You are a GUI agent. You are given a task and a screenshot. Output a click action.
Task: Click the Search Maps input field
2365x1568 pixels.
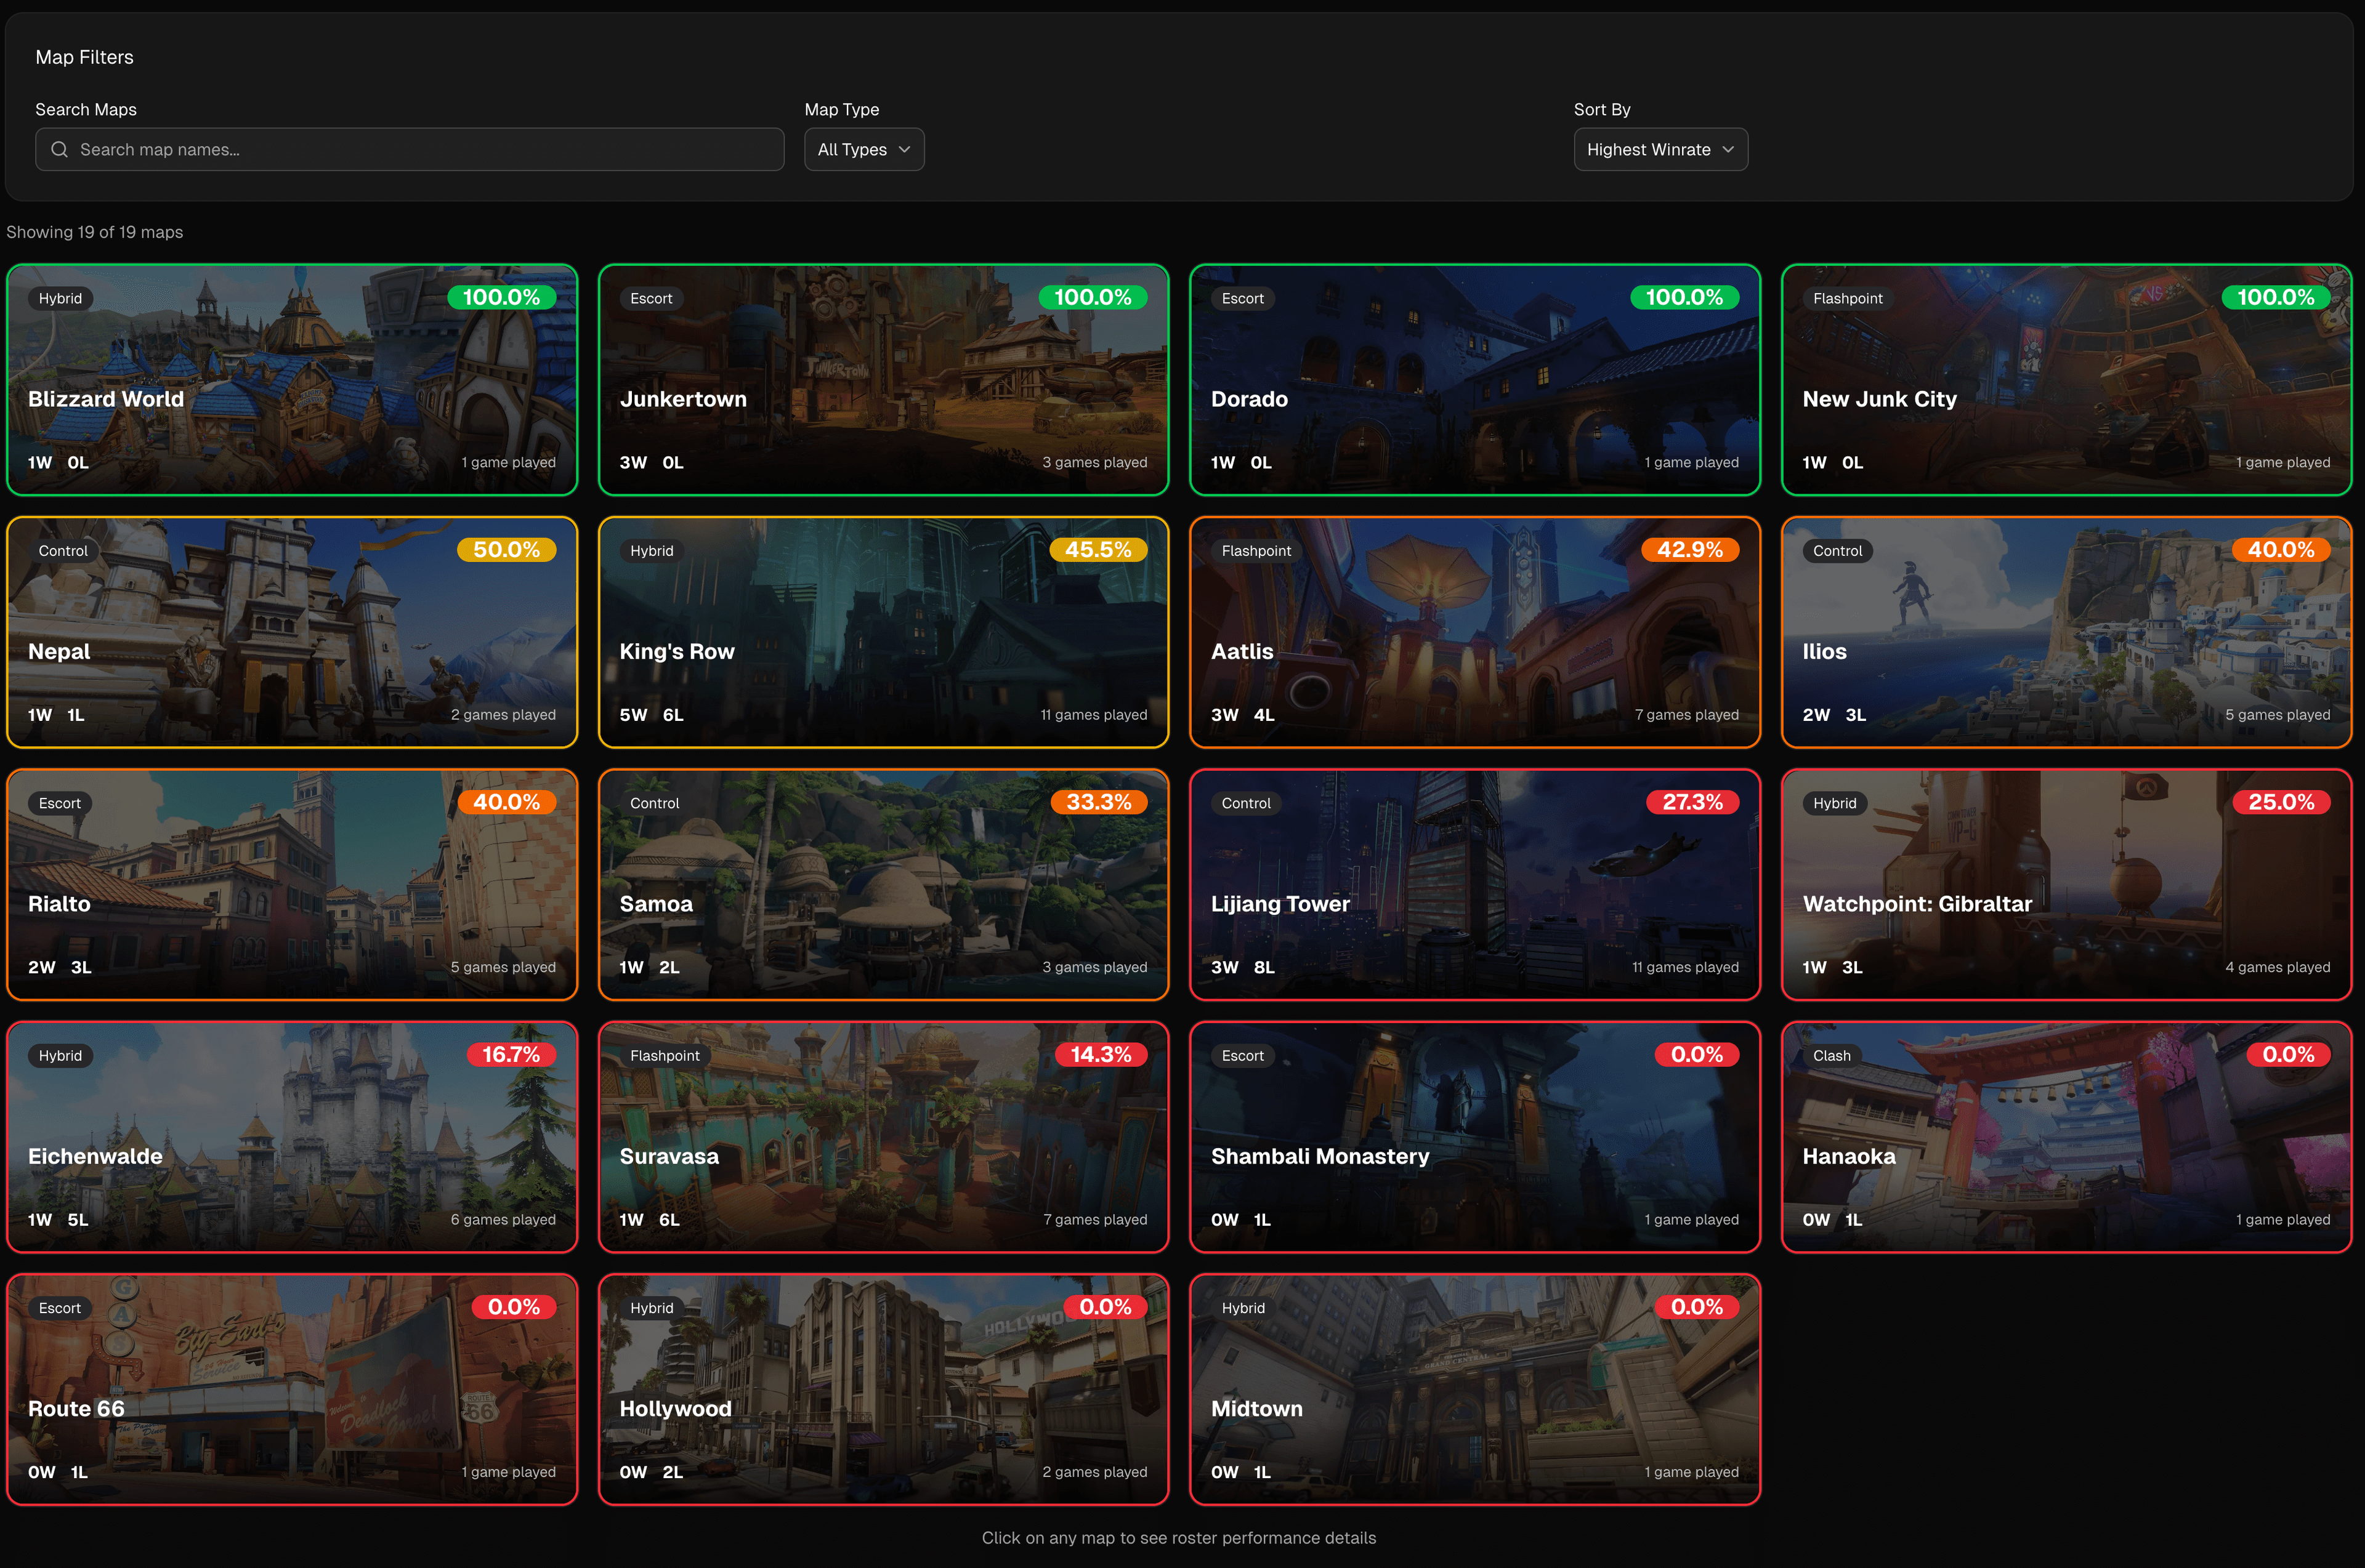409,148
